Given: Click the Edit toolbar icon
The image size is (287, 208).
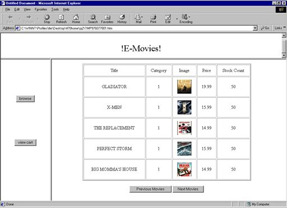Looking at the screenshot, I should pyautogui.click(x=168, y=19).
